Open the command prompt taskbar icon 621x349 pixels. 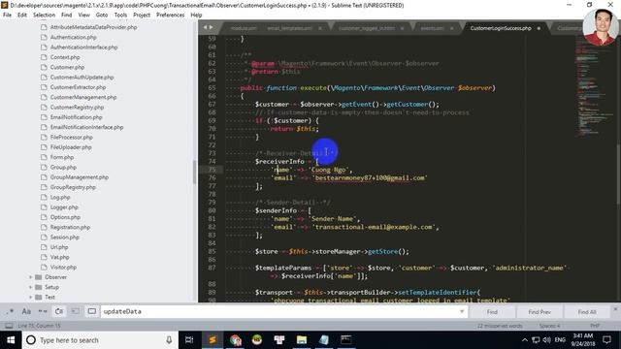345,340
